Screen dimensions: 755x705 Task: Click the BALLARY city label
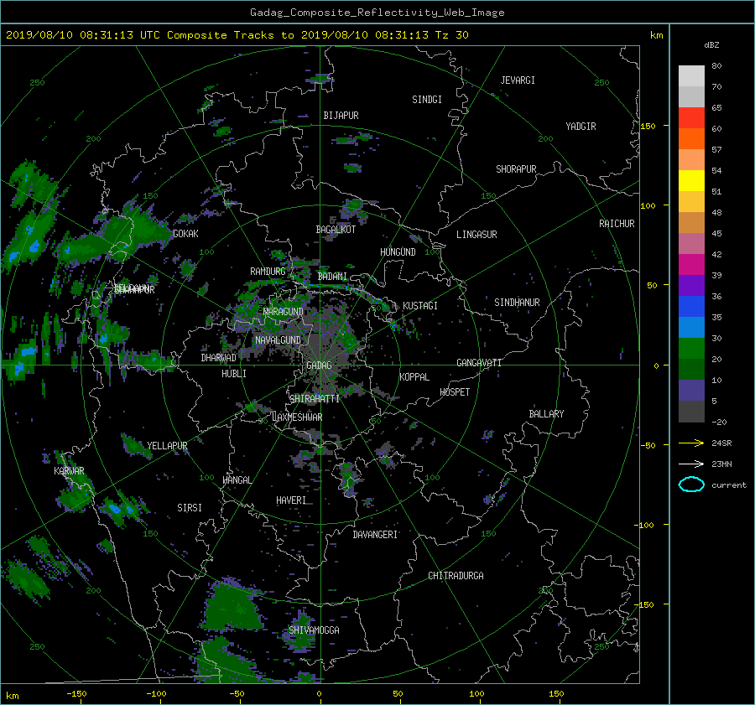(546, 414)
